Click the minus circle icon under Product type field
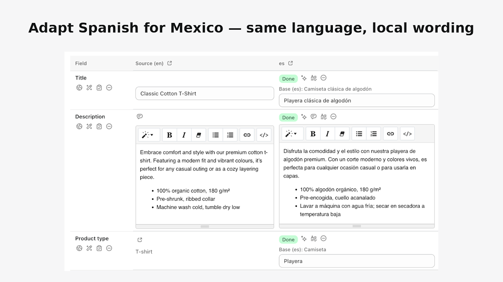Screen dimensions: 503x282 point(109,248)
